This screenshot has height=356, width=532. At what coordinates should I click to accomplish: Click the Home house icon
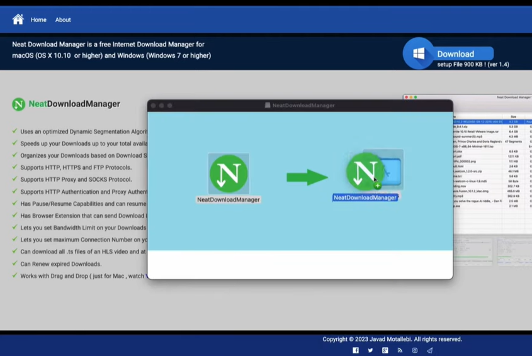click(18, 19)
